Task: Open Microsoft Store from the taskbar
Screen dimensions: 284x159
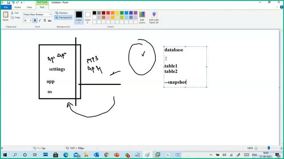Action: click(55, 155)
